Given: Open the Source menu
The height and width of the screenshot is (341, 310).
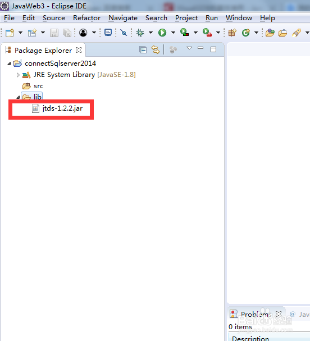Looking at the screenshot, I should (54, 18).
